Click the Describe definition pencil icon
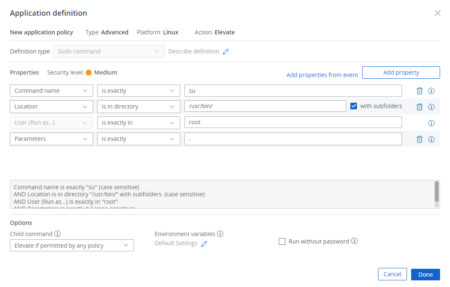 coord(226,51)
